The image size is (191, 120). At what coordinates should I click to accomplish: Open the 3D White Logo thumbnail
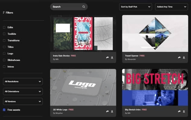[83, 87]
